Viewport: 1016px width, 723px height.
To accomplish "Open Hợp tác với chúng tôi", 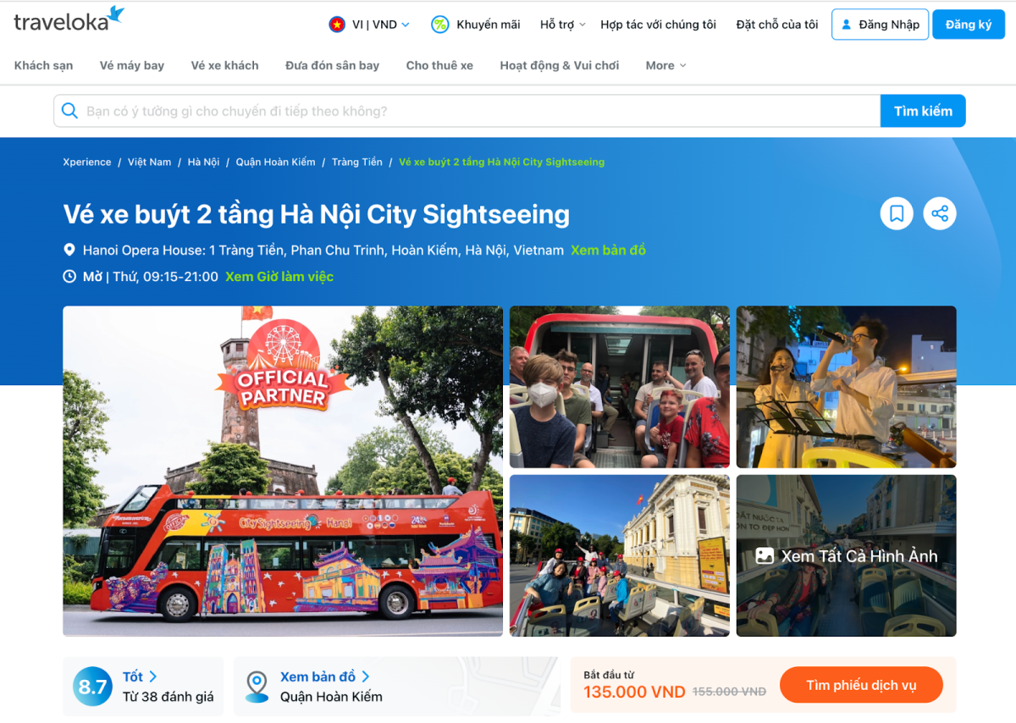I will coord(658,25).
